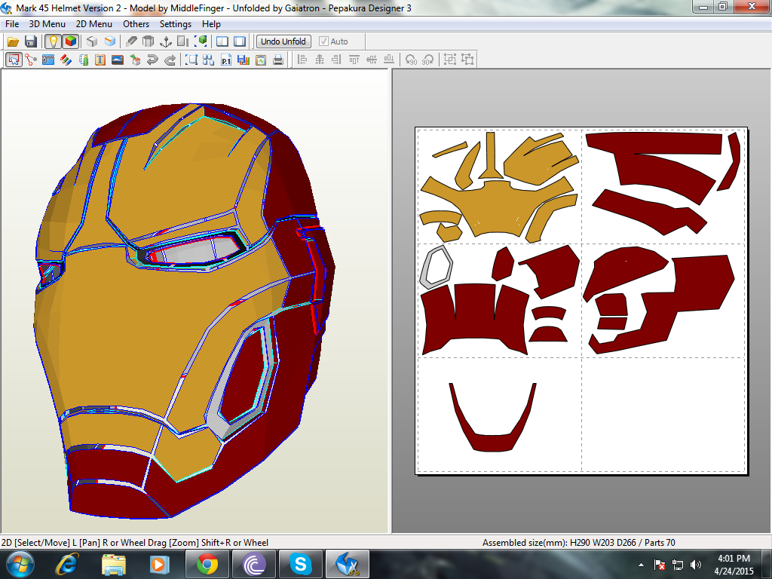Select the pencil edge tool icon

coord(131,42)
